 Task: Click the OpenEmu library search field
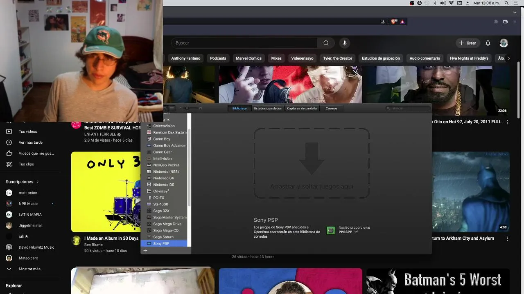coord(407,108)
